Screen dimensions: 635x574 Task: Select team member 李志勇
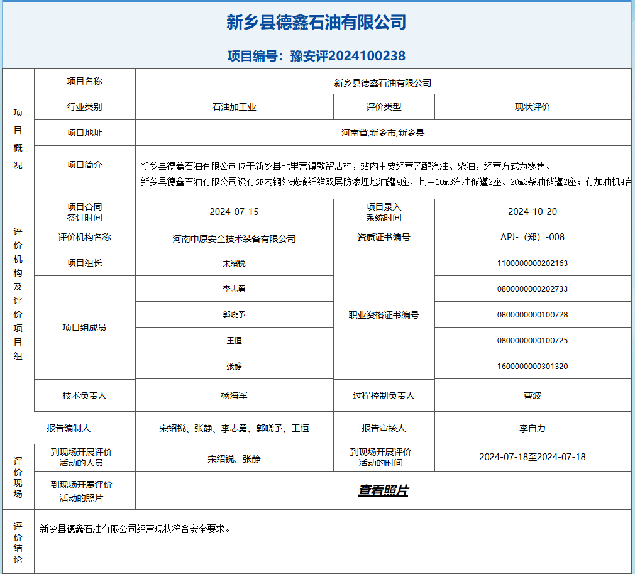click(x=234, y=289)
